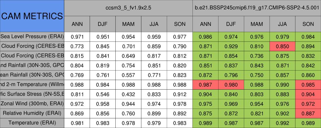The width and height of the screenshot is (321, 128).
Task: Open the Sea Level Pressure (ERAI) row label
Action: [x=32, y=37]
